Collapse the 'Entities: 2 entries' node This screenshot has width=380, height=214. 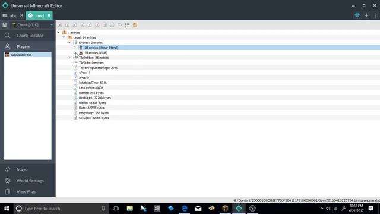[69, 42]
